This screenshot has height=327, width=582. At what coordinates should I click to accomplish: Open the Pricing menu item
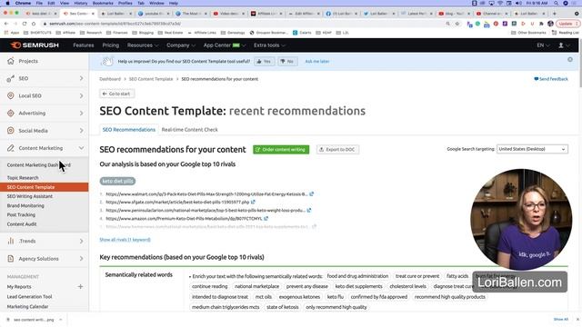[111, 45]
